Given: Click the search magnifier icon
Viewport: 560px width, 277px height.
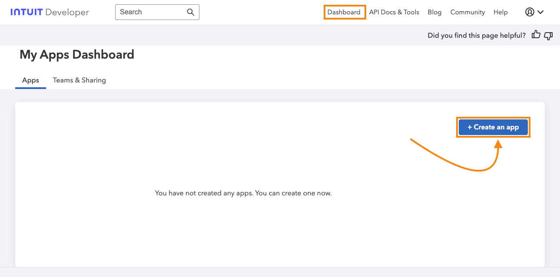Looking at the screenshot, I should coord(190,12).
